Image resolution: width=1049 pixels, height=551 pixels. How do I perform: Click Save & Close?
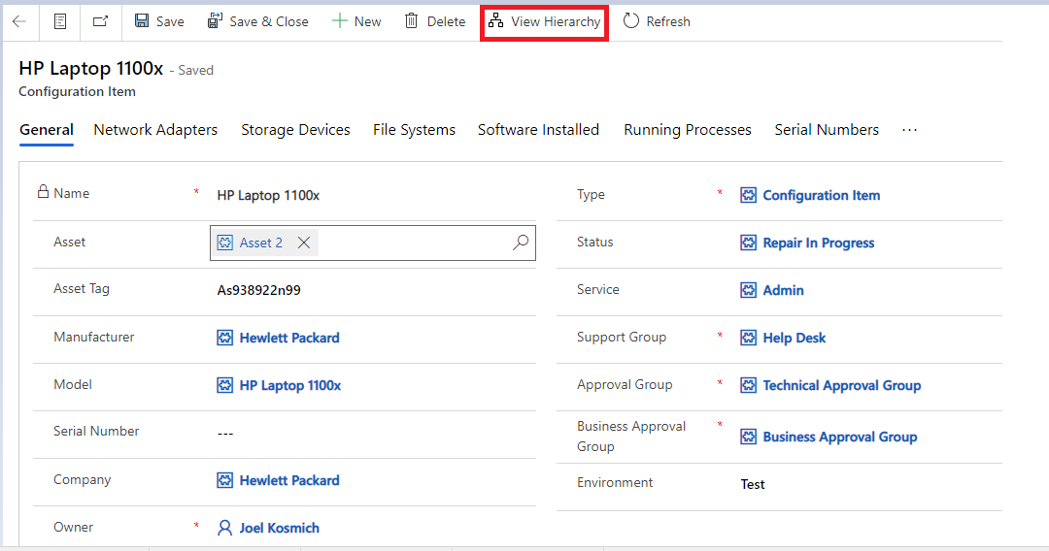tap(257, 21)
